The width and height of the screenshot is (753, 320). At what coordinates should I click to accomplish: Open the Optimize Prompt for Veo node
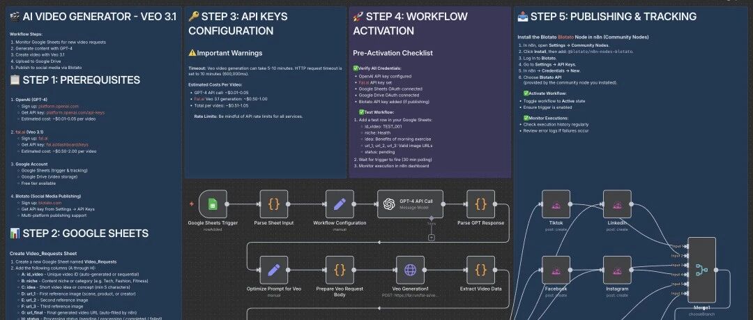pyautogui.click(x=274, y=269)
